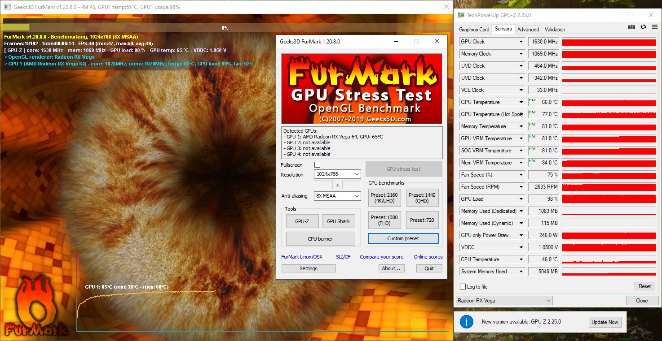Expand the GPU VRM Temperature sensor dropdown
Image resolution: width=662 pixels, height=341 pixels.
pyautogui.click(x=521, y=138)
